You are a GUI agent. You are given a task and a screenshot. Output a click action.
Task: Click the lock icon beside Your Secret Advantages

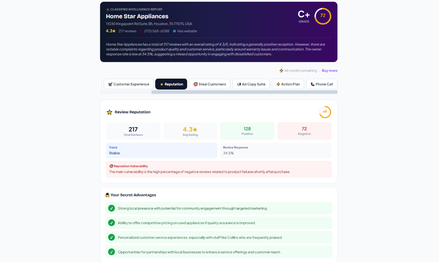108,195
